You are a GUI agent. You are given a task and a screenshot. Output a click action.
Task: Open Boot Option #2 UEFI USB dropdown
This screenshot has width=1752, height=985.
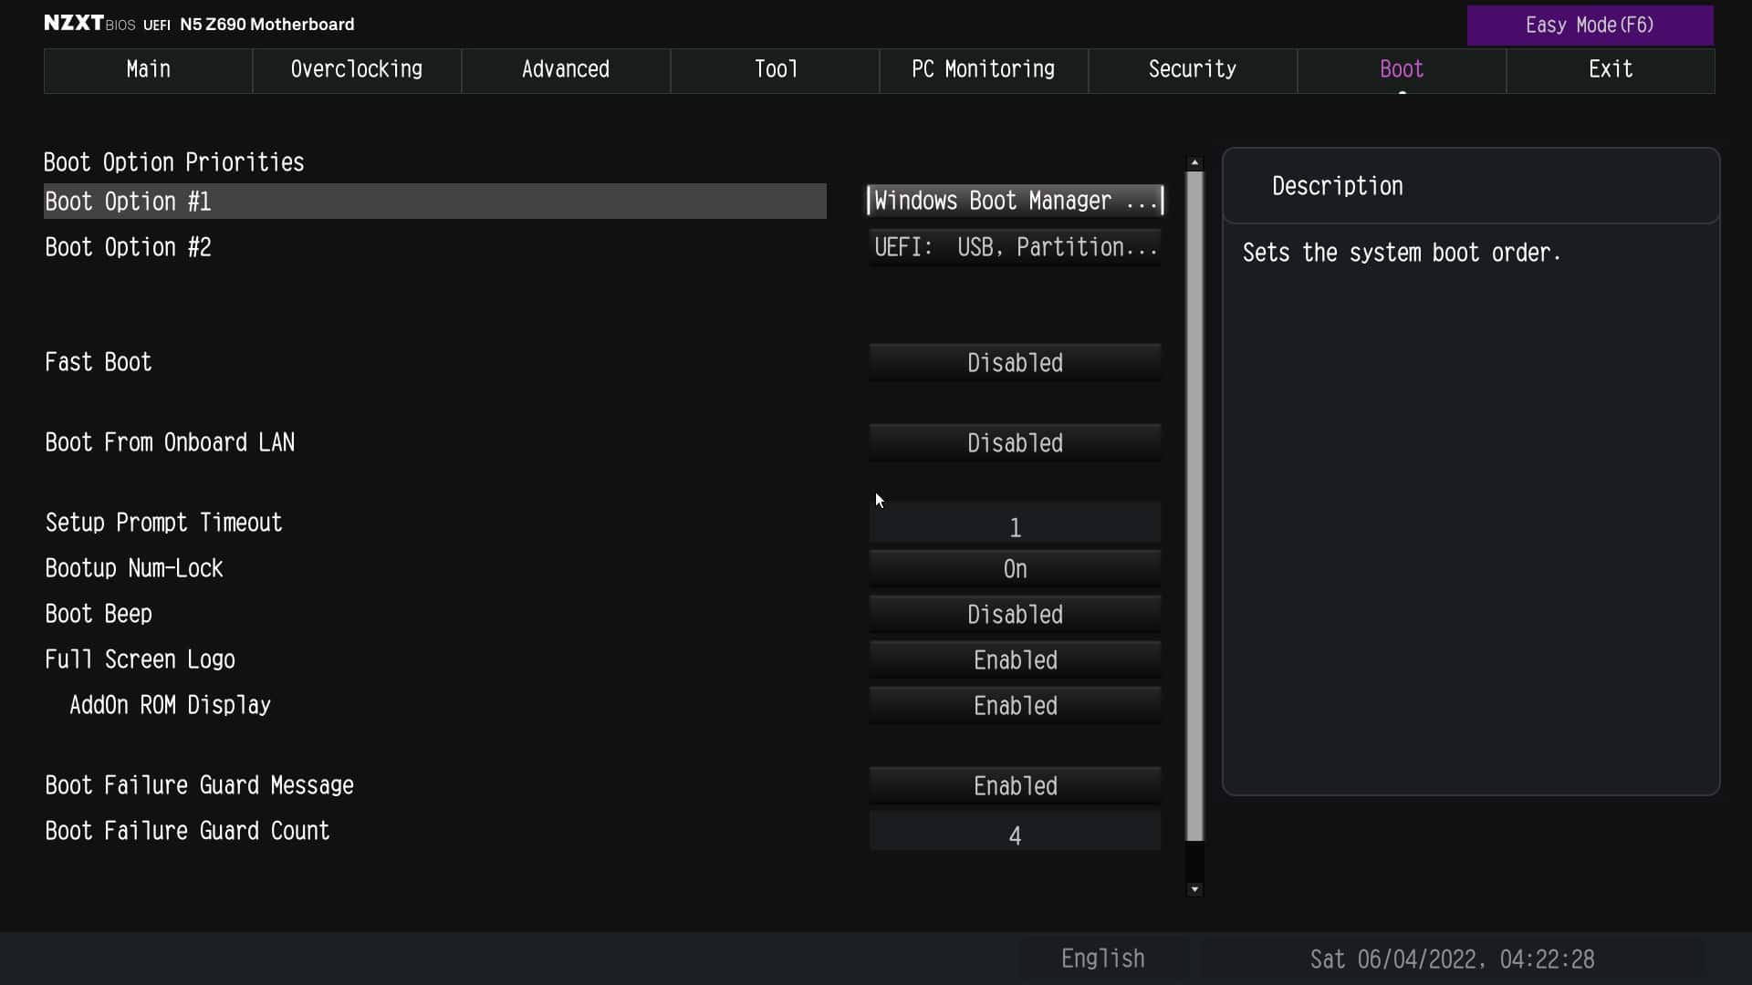pos(1015,247)
